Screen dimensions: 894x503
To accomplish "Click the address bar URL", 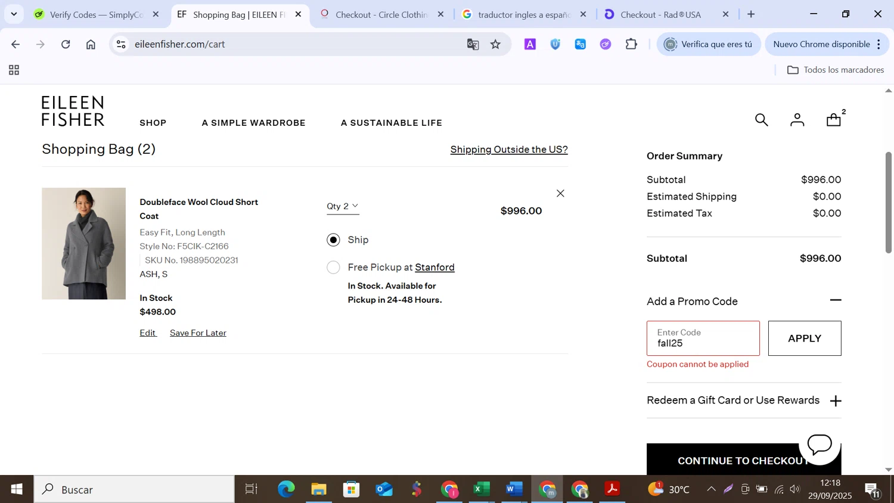I will pyautogui.click(x=179, y=44).
